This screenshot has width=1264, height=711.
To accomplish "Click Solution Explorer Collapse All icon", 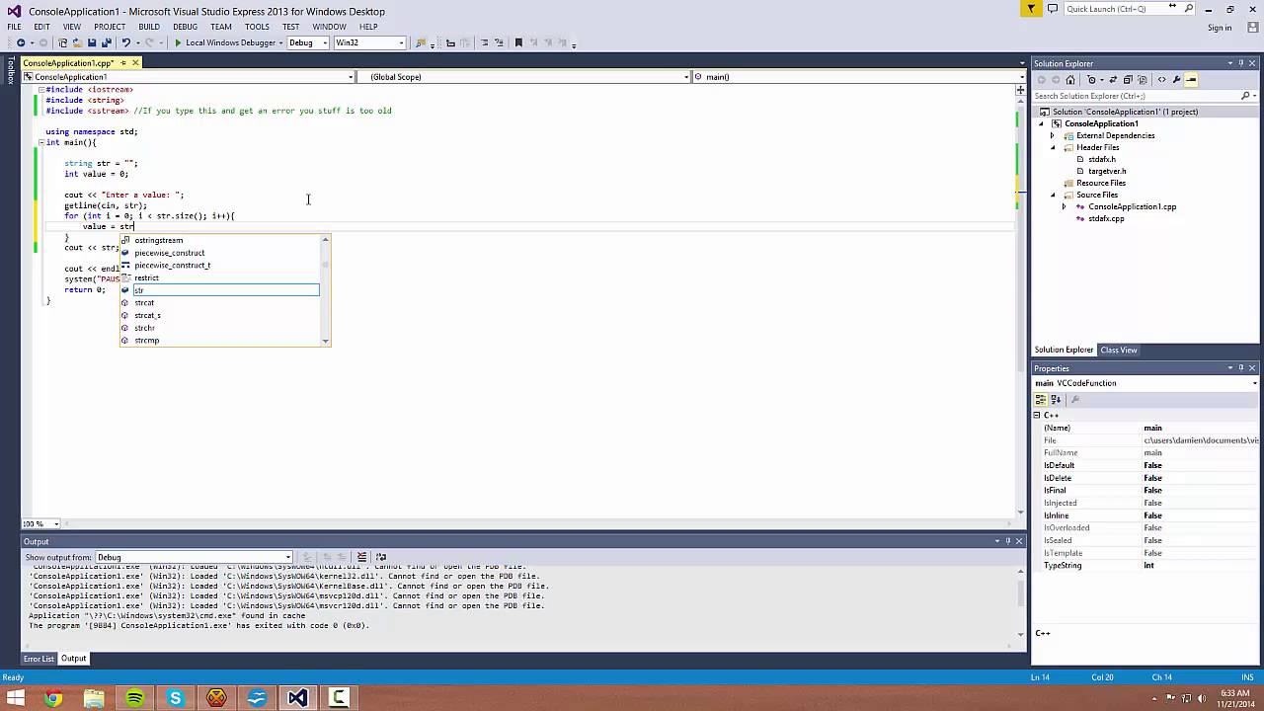I will [1128, 80].
